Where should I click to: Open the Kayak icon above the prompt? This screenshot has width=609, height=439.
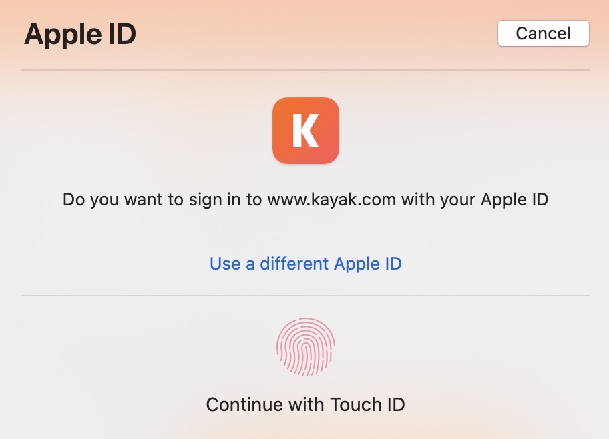tap(305, 131)
